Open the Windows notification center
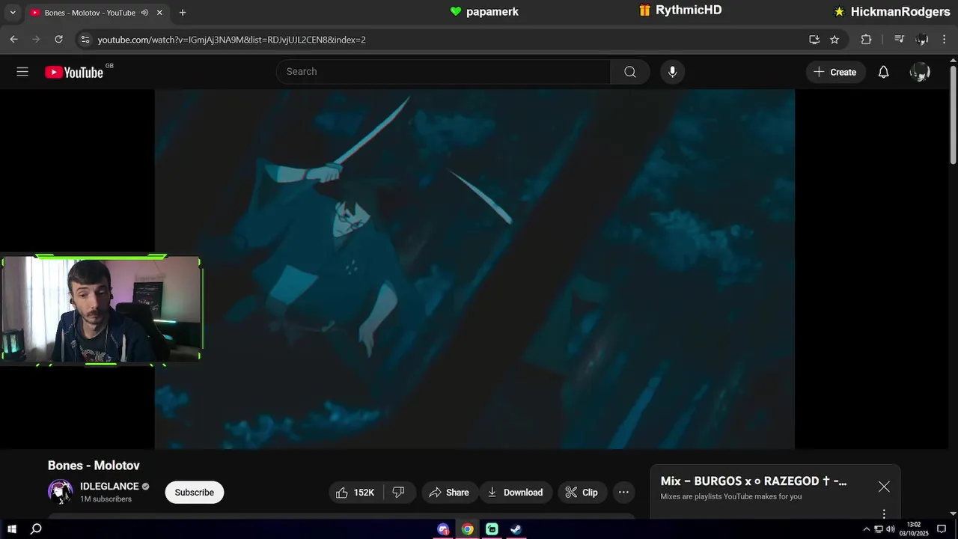The image size is (958, 539). point(942,529)
